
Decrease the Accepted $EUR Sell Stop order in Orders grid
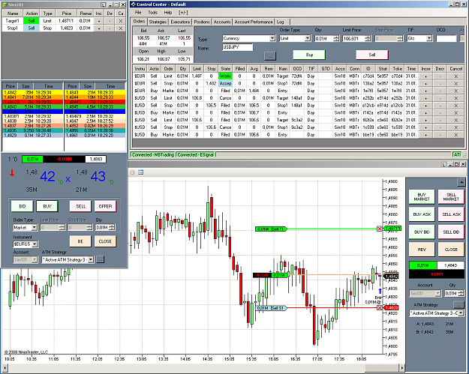(440, 84)
